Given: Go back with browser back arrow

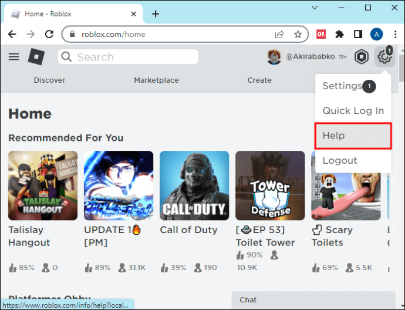Looking at the screenshot, I should point(12,34).
